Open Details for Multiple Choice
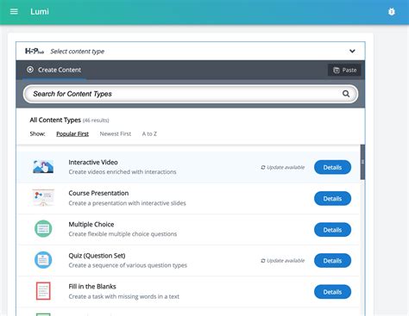The height and width of the screenshot is (316, 409). (332, 230)
